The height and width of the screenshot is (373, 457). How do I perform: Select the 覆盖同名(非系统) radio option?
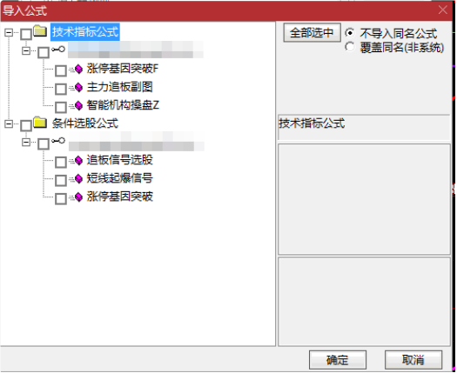(x=350, y=47)
